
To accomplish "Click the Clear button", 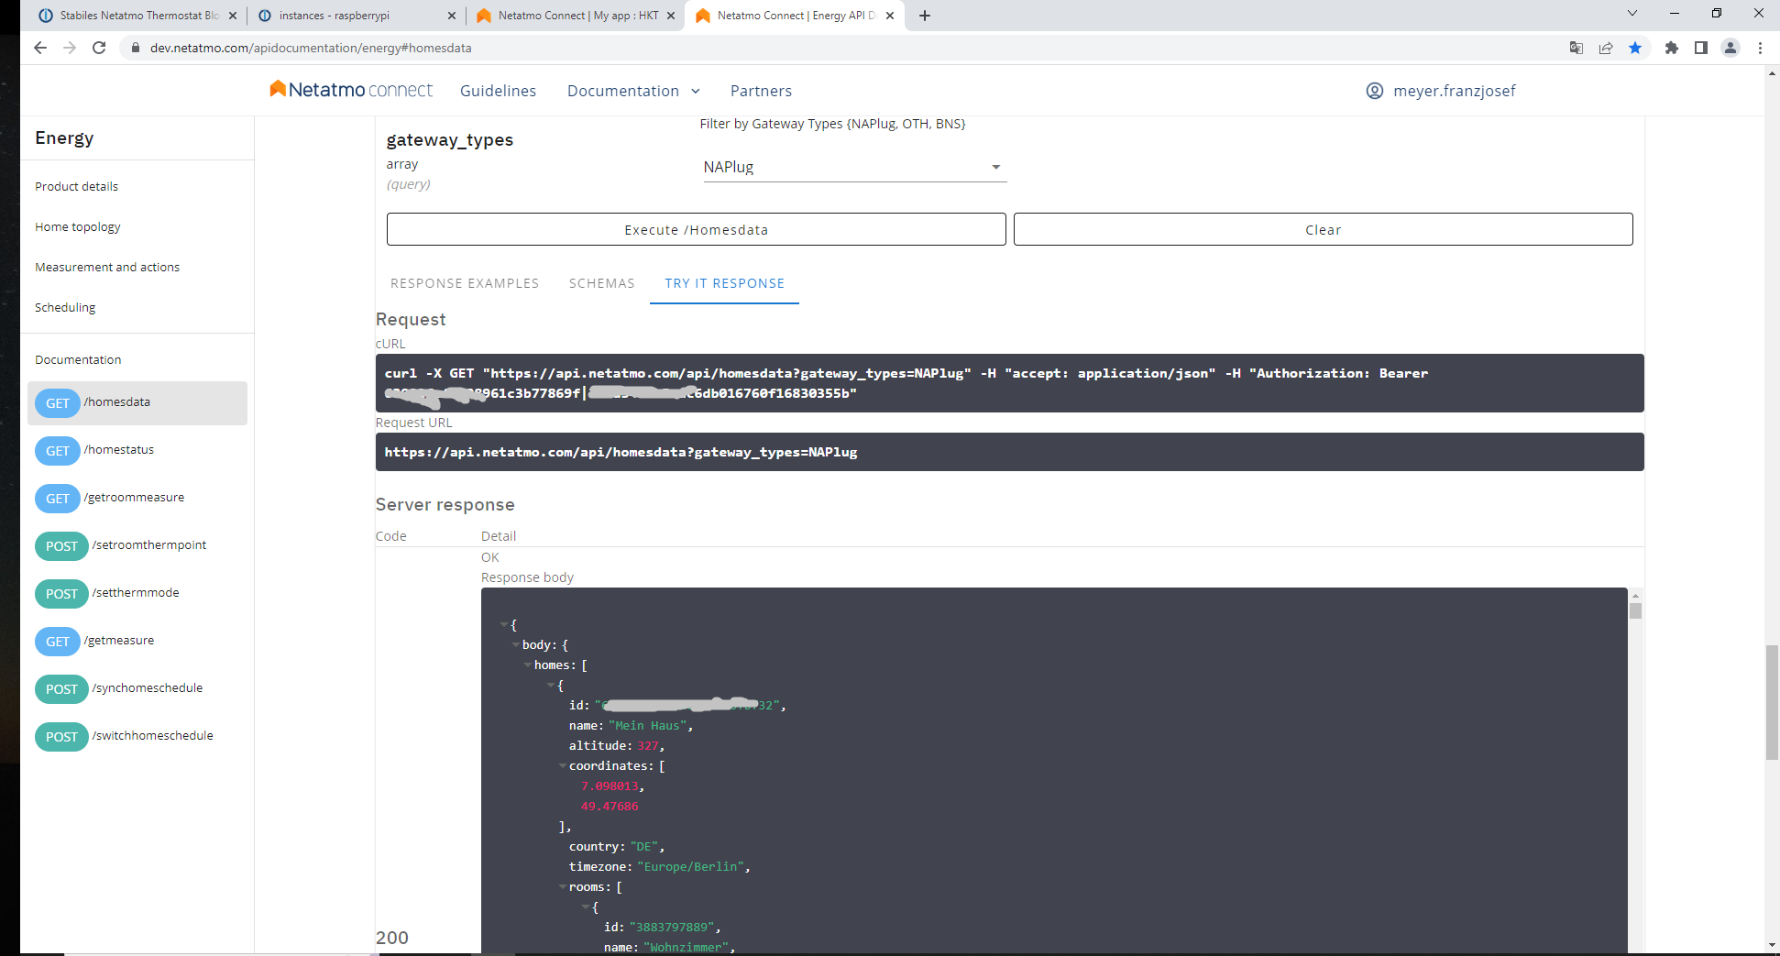I will pyautogui.click(x=1323, y=229).
